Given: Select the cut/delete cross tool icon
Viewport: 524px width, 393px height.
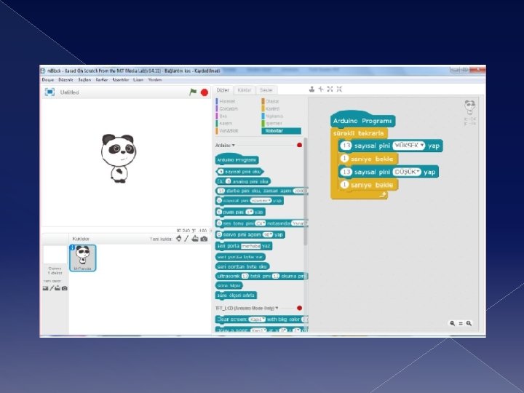Looking at the screenshot, I should tap(321, 89).
